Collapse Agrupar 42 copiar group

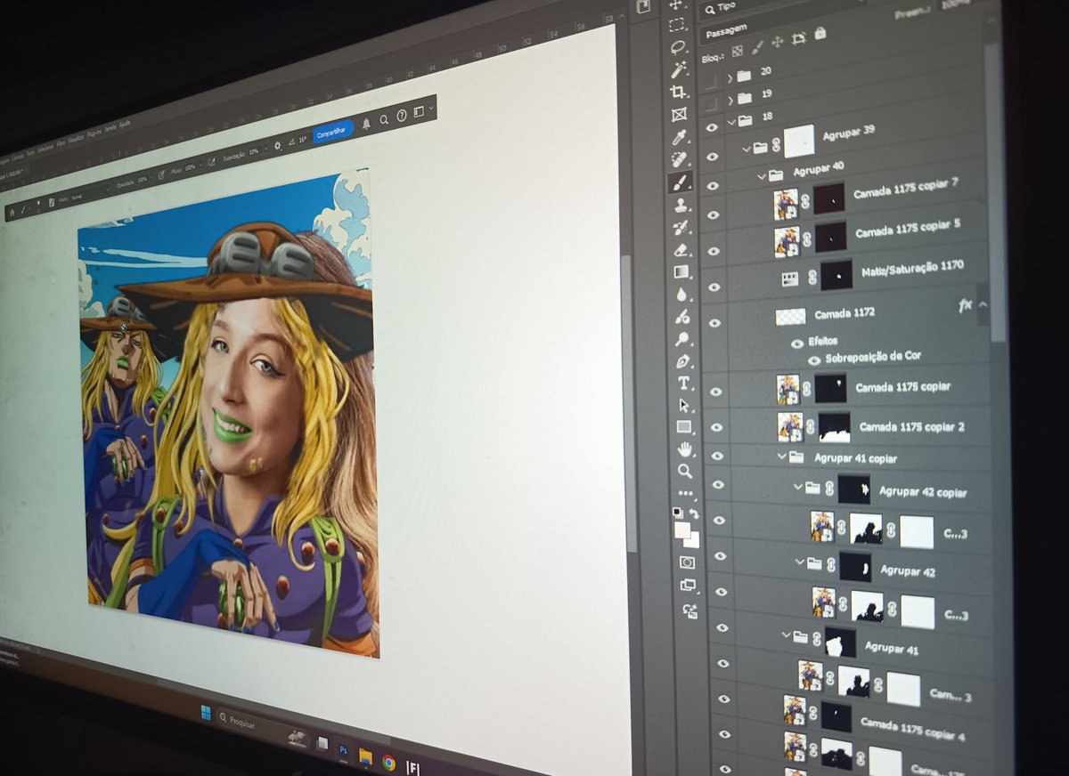click(x=797, y=487)
